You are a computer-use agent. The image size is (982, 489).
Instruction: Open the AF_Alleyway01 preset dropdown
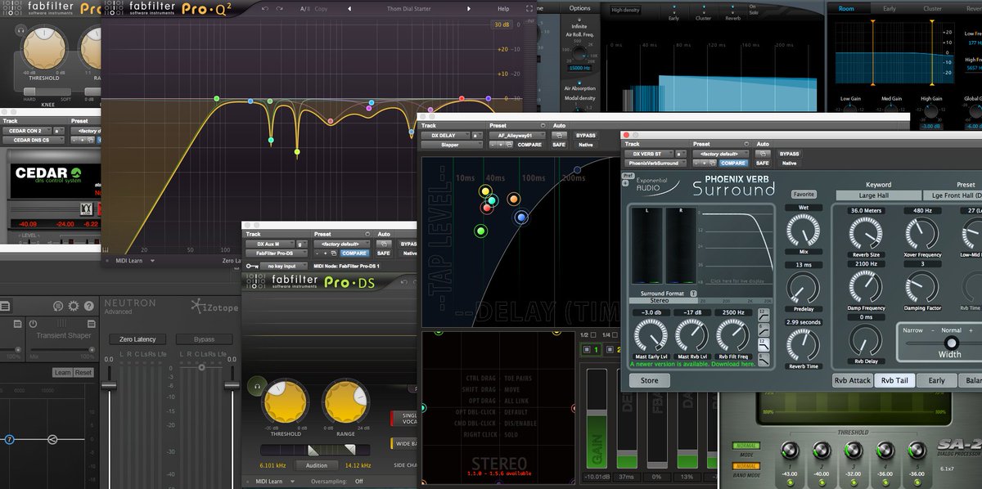517,135
